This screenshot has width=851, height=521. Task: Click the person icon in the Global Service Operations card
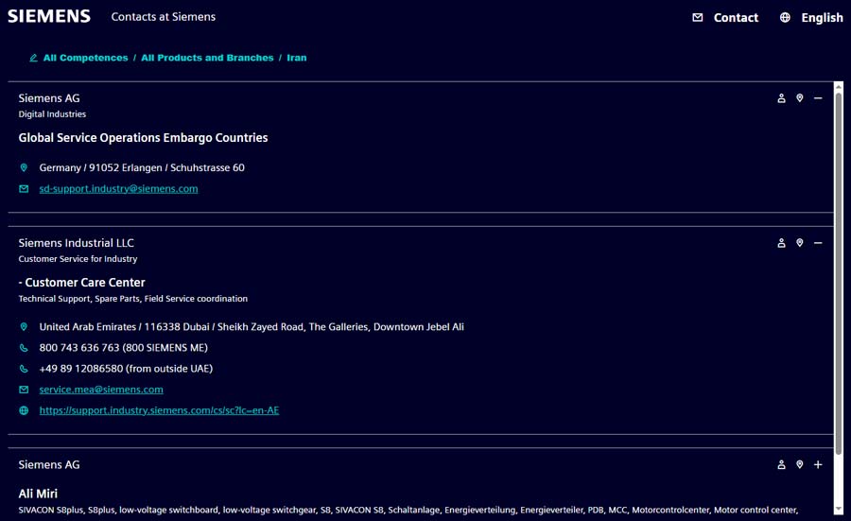pyautogui.click(x=782, y=98)
